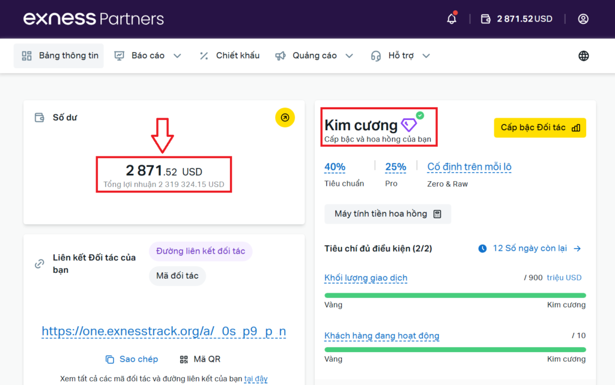
Task: Open the Bảng thông tin menu item
Action: point(59,56)
